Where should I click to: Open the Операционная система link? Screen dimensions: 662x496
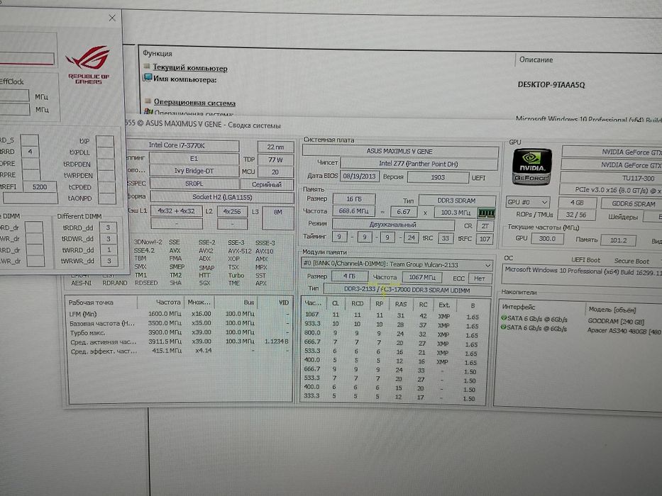tap(194, 102)
